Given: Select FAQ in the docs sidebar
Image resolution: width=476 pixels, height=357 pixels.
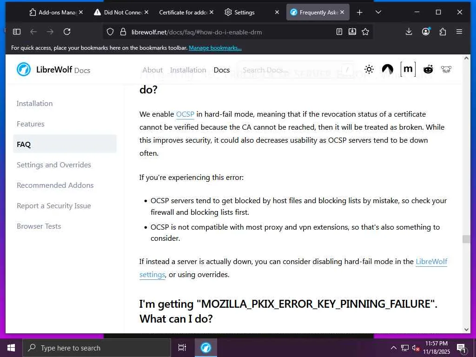Looking at the screenshot, I should tap(65, 144).
